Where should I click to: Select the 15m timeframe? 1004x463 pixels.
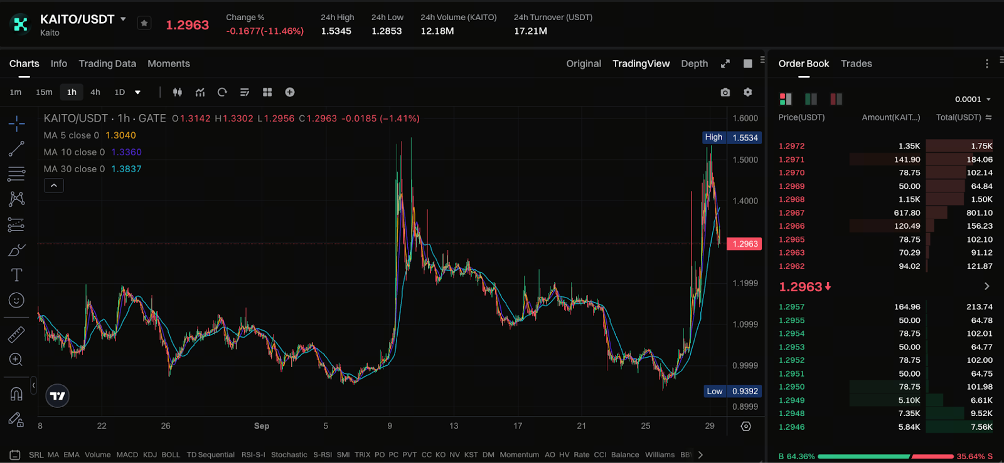coord(44,92)
